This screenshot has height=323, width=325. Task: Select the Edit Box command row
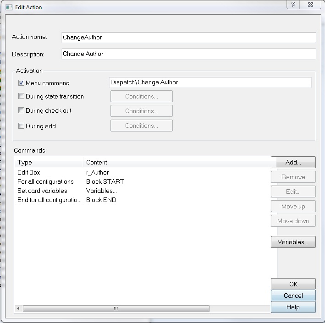142,172
